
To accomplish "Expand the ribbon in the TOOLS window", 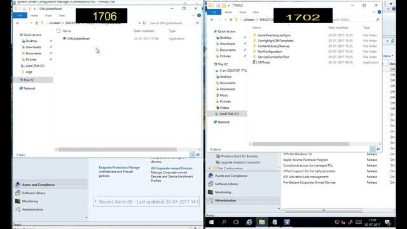I will (x=374, y=12).
